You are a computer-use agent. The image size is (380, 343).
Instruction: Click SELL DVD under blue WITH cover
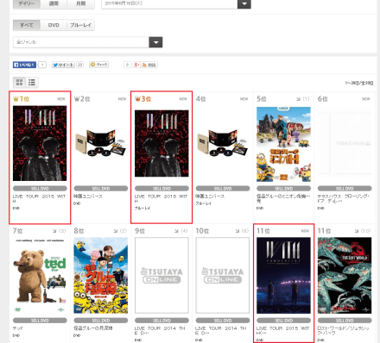tap(283, 321)
